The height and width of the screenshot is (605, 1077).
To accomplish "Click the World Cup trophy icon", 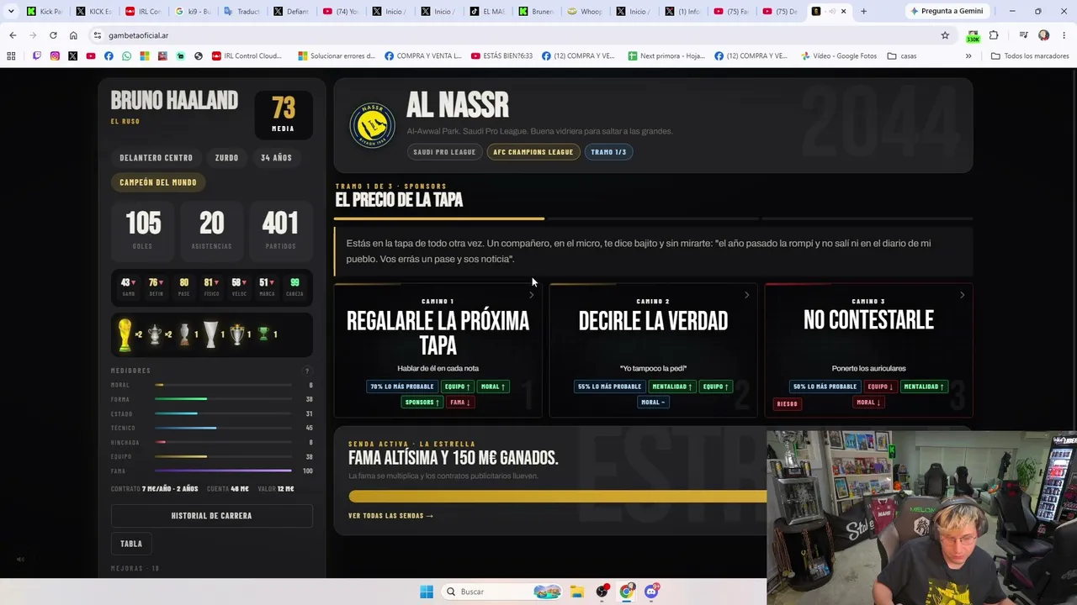I will (x=125, y=334).
